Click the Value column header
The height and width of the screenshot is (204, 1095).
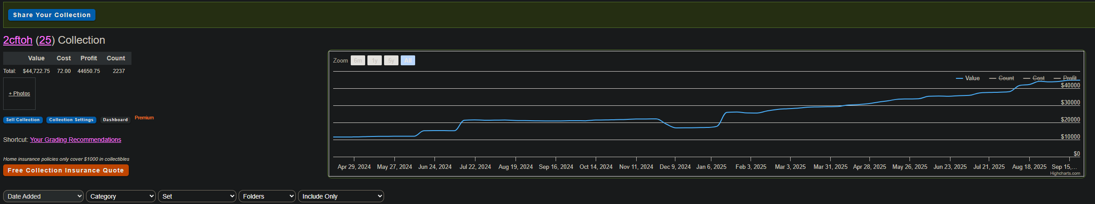36,58
